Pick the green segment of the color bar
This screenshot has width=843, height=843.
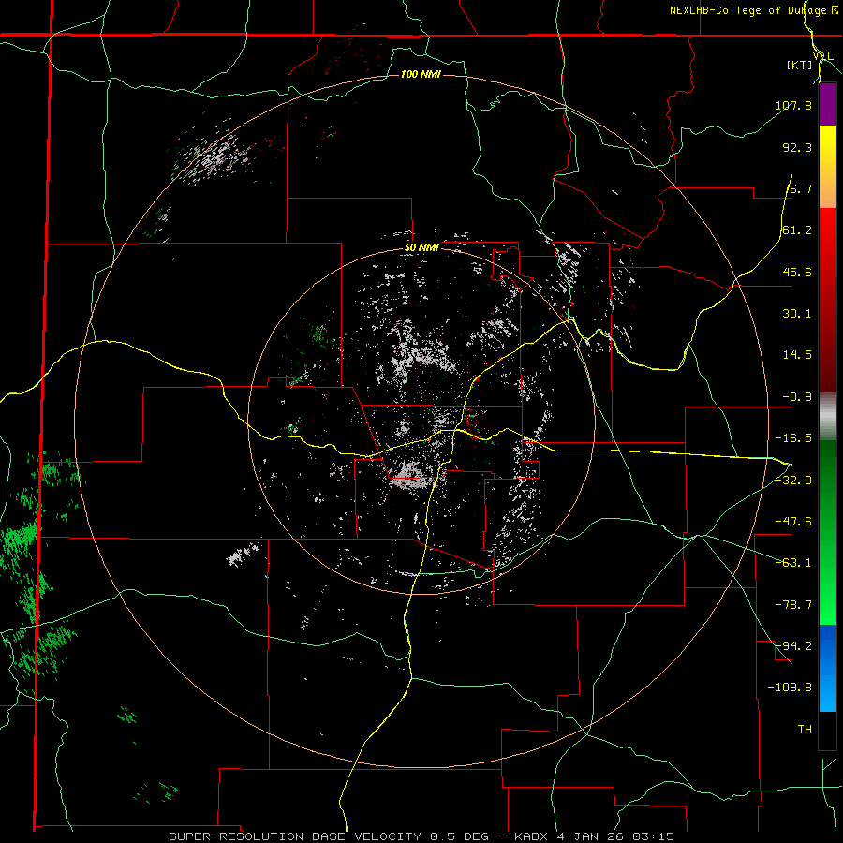pos(827,532)
